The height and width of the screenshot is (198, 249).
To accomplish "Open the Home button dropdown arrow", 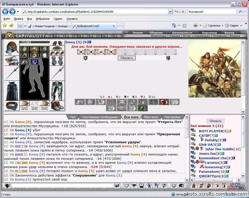I will tap(179, 25).
